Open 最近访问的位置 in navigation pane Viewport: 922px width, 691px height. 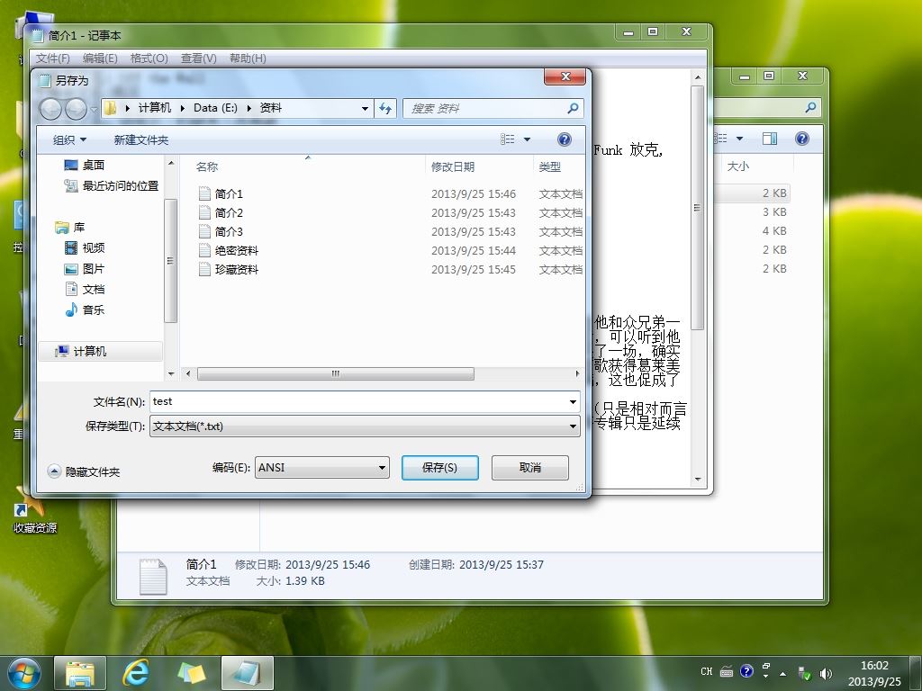pyautogui.click(x=111, y=185)
